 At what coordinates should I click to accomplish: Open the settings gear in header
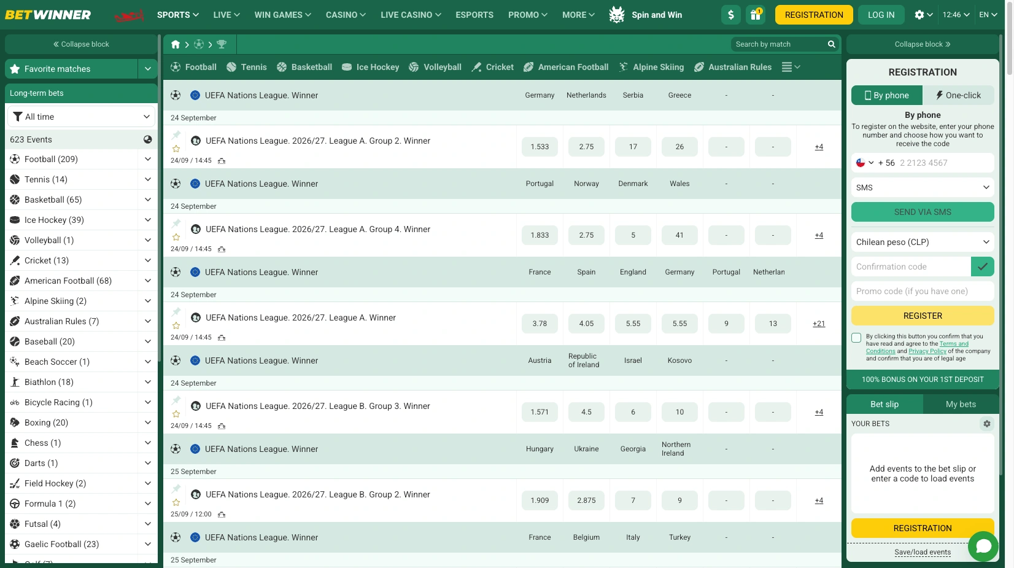pos(919,15)
